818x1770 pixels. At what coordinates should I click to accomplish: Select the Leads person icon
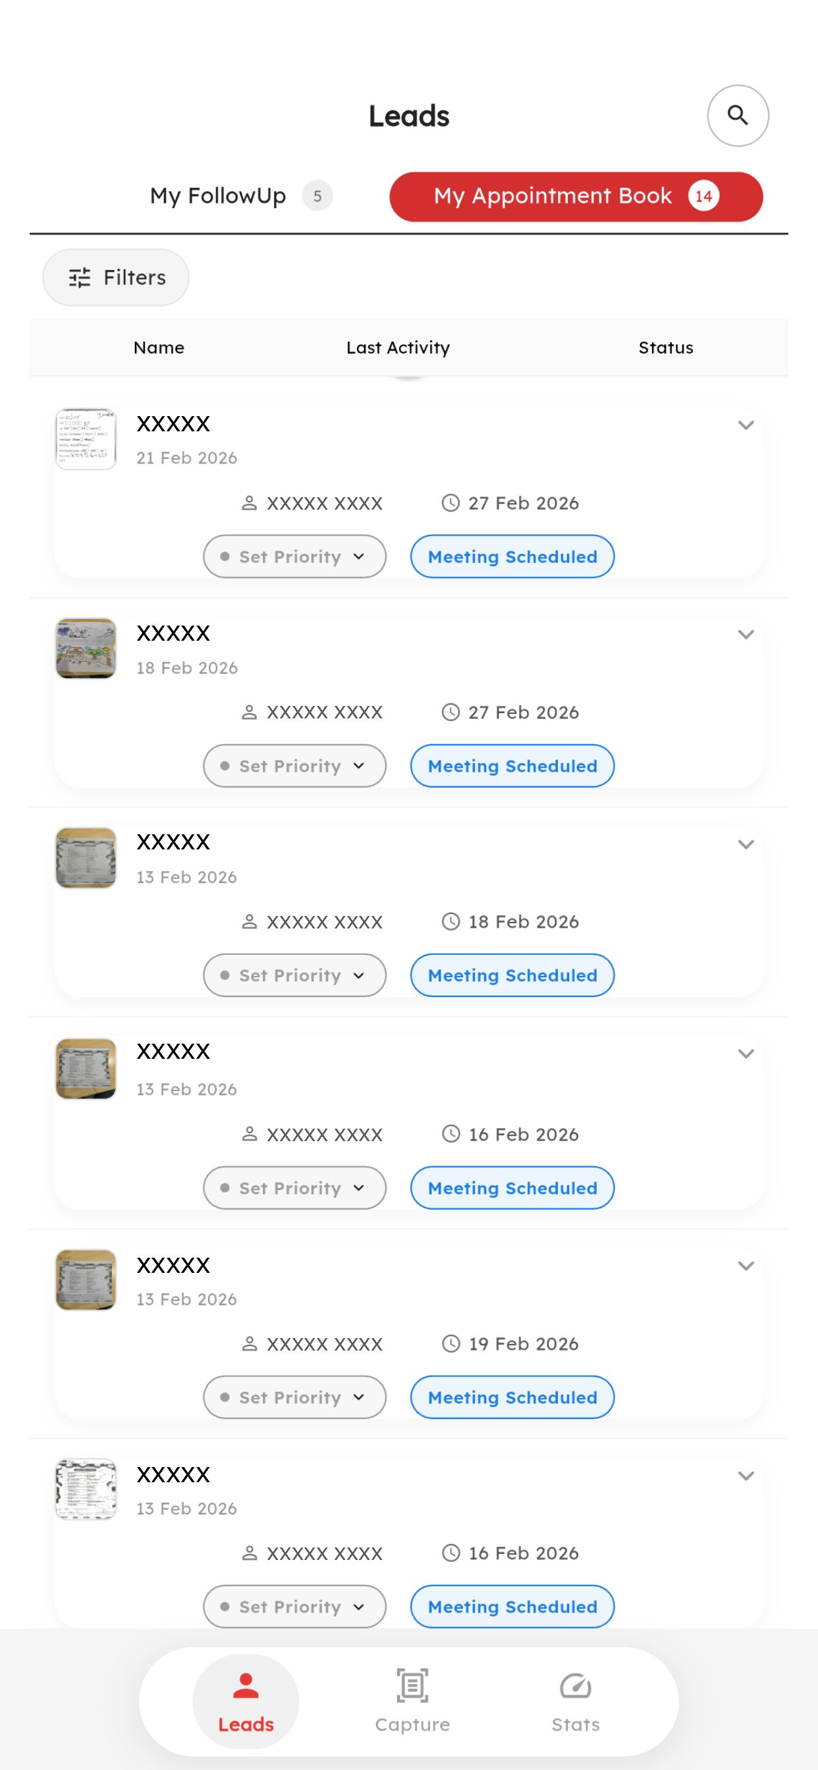(246, 1686)
